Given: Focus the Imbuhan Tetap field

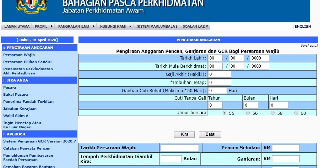Looking at the screenshot, I should 219,83.
